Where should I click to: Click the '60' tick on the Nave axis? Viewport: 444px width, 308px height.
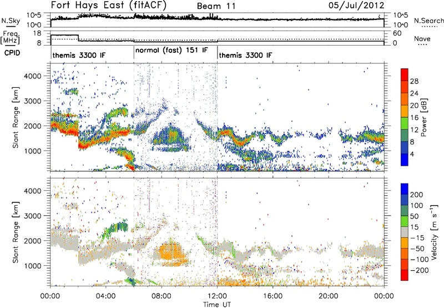[397, 33]
